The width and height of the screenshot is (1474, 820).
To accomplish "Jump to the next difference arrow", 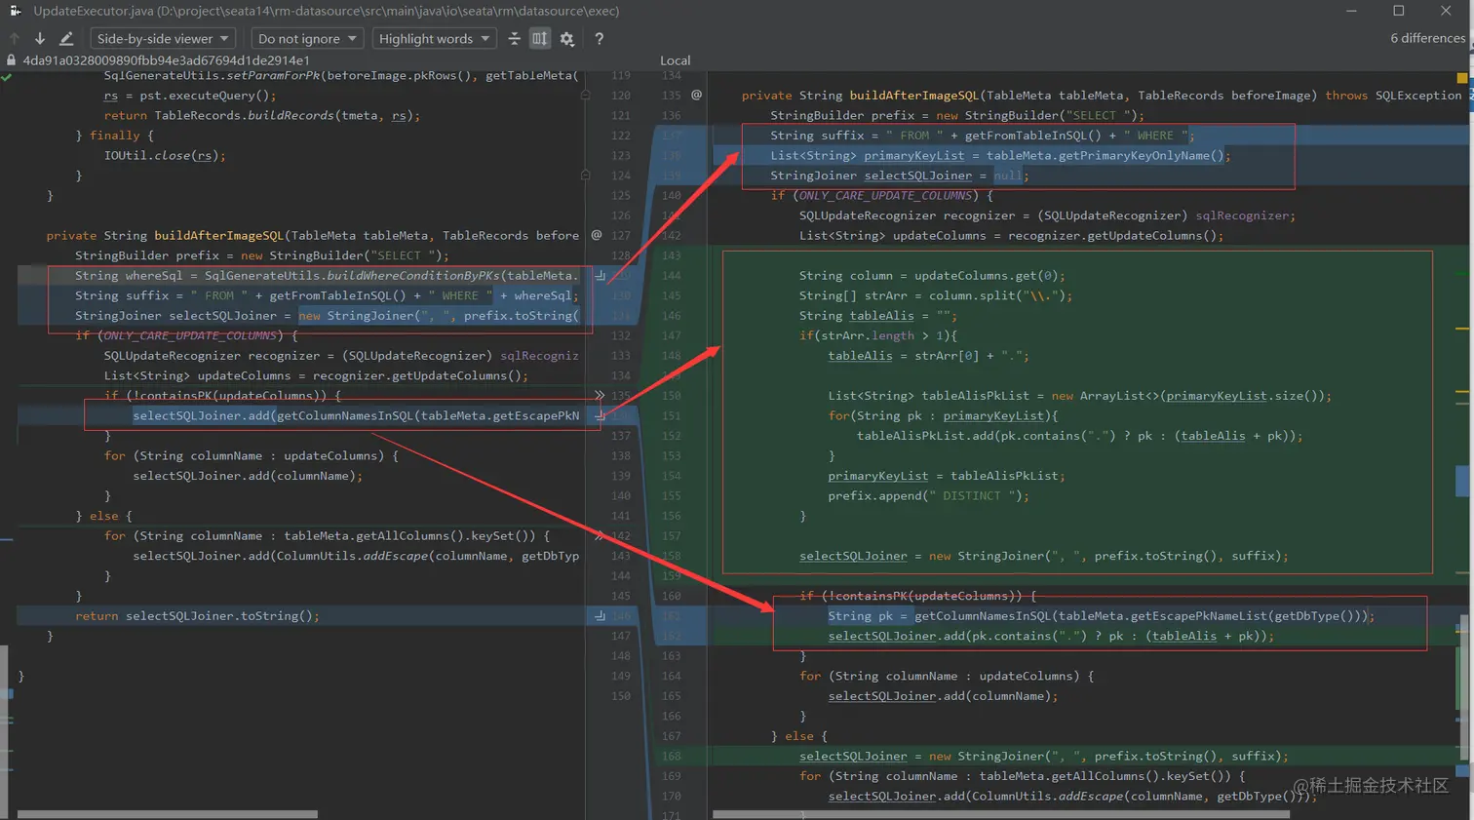I will [40, 39].
